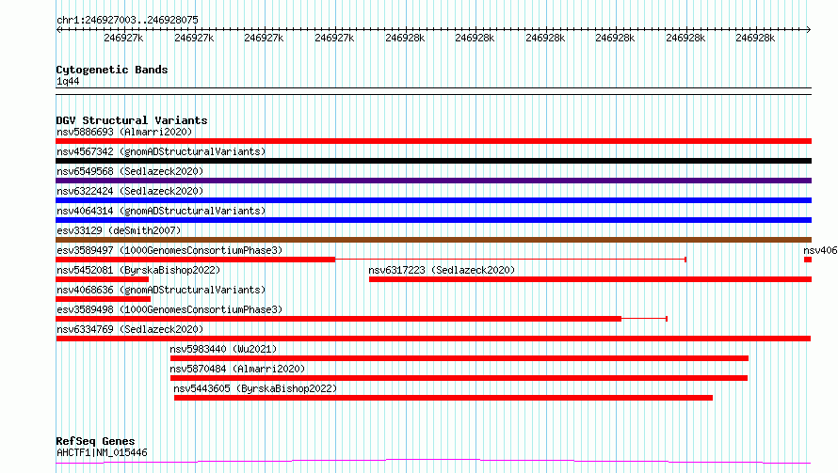Viewport: 838px width, 473px height.
Task: Select the blue bar under nsv6322424
Action: (433, 200)
